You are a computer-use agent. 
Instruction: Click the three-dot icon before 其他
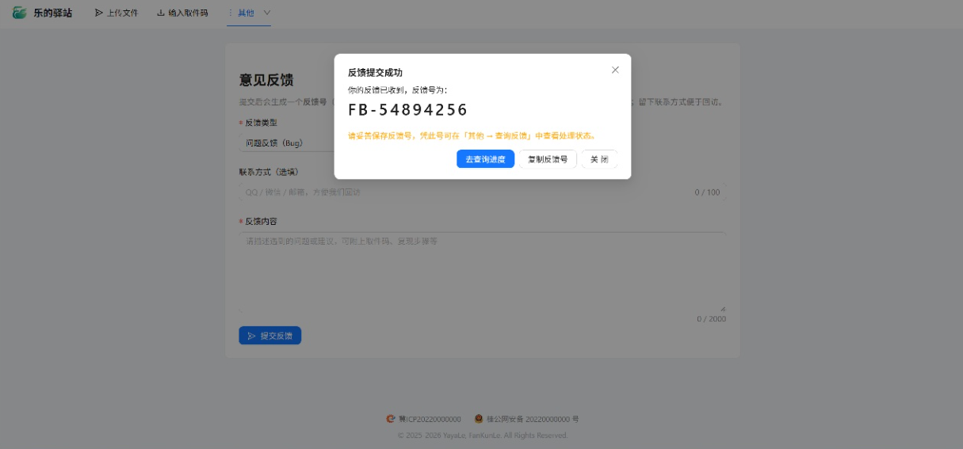[x=231, y=13]
